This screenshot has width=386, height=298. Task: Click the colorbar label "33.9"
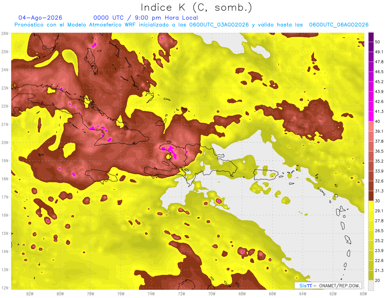click(379, 171)
